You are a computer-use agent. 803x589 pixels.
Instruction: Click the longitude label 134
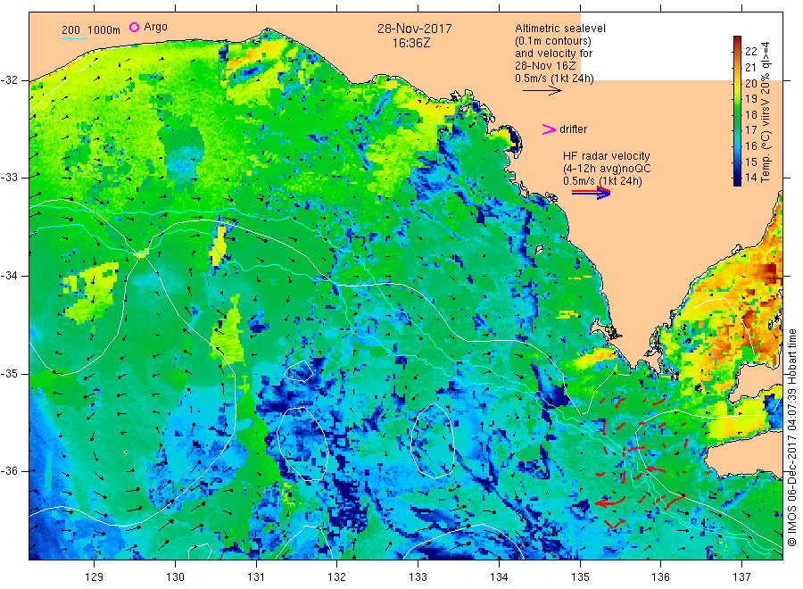[x=499, y=577]
